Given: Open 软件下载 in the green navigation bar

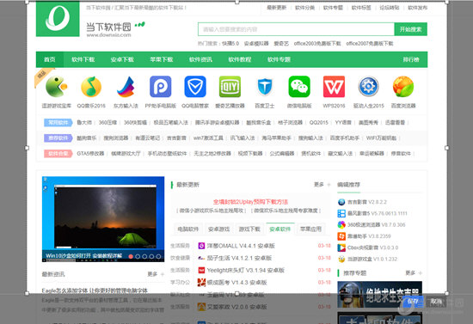Looking at the screenshot, I should pyautogui.click(x=83, y=59).
